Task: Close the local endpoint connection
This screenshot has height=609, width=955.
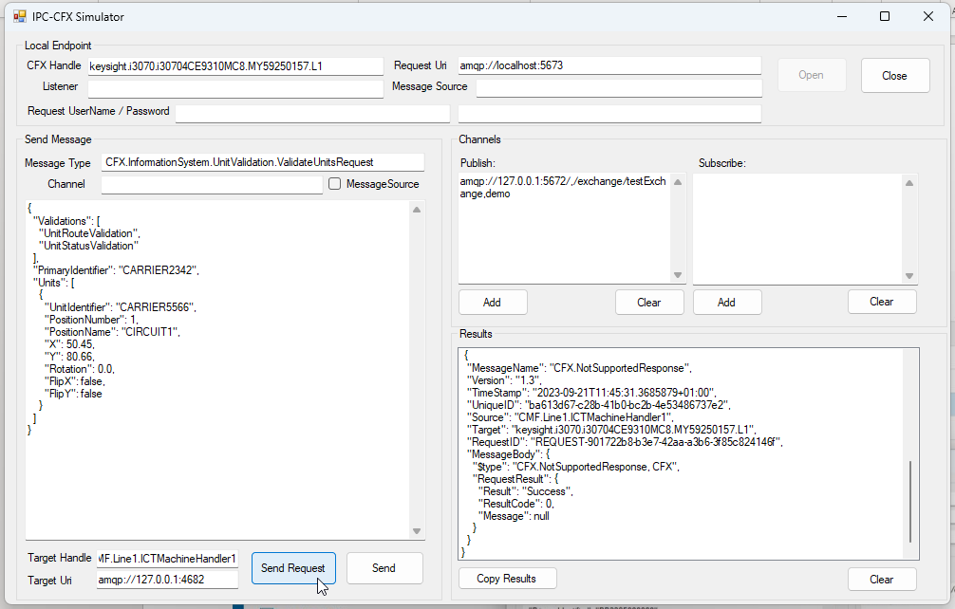Action: tap(894, 76)
